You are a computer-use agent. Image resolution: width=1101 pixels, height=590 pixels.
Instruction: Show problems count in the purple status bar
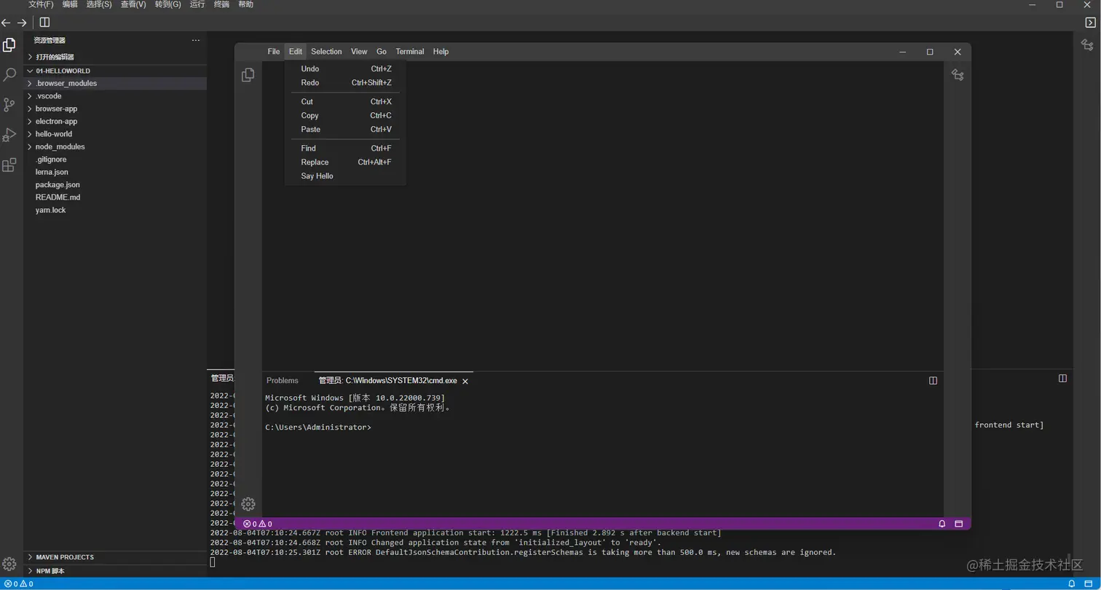pyautogui.click(x=258, y=524)
